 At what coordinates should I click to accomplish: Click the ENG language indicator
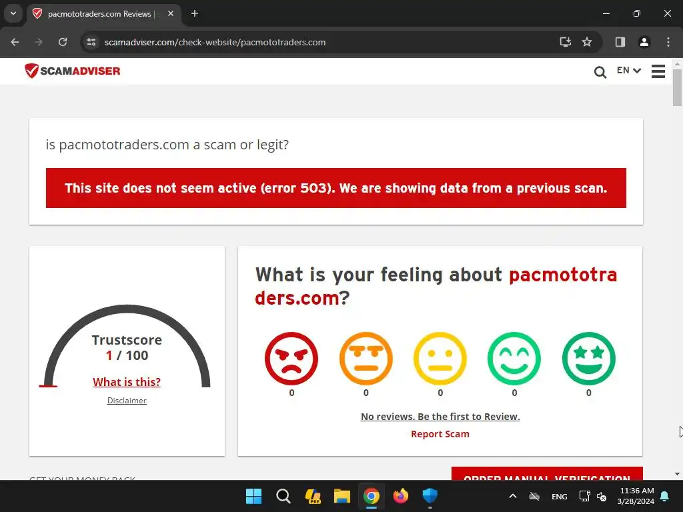pyautogui.click(x=560, y=496)
